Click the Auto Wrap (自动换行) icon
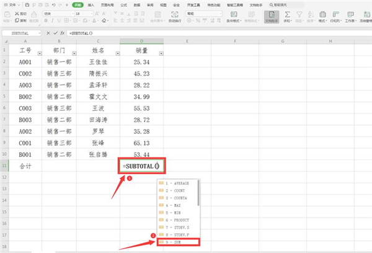Screen dimensions: 372x253 175,14
